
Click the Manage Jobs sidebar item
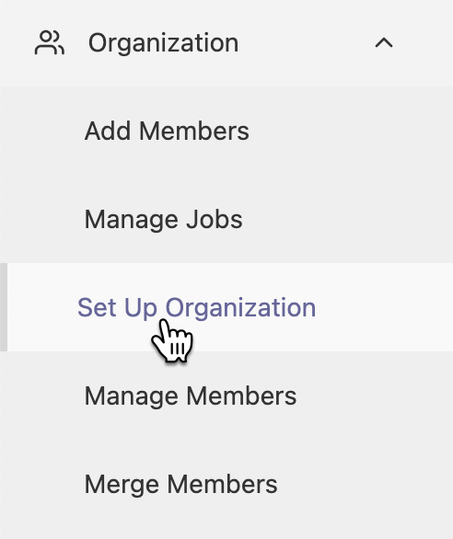(x=226, y=219)
